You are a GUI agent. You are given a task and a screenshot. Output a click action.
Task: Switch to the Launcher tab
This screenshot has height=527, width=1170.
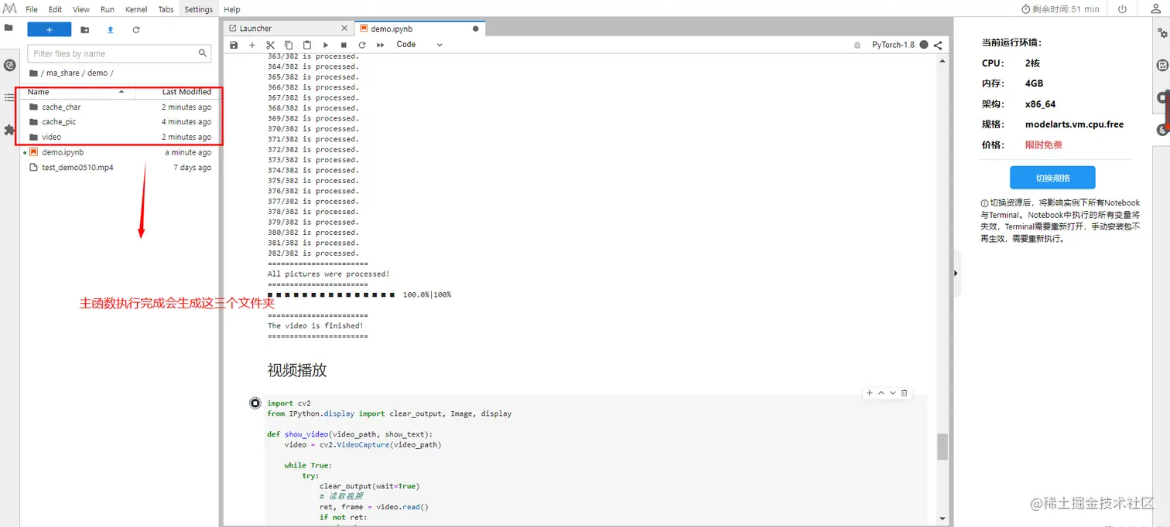coord(289,29)
